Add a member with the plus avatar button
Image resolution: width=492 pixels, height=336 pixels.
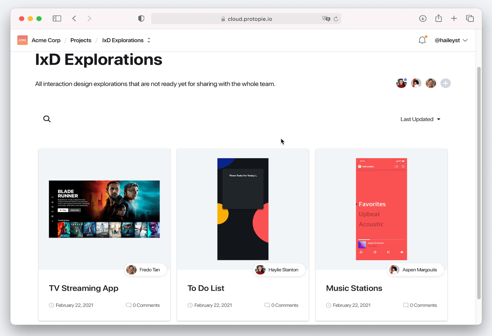[446, 83]
